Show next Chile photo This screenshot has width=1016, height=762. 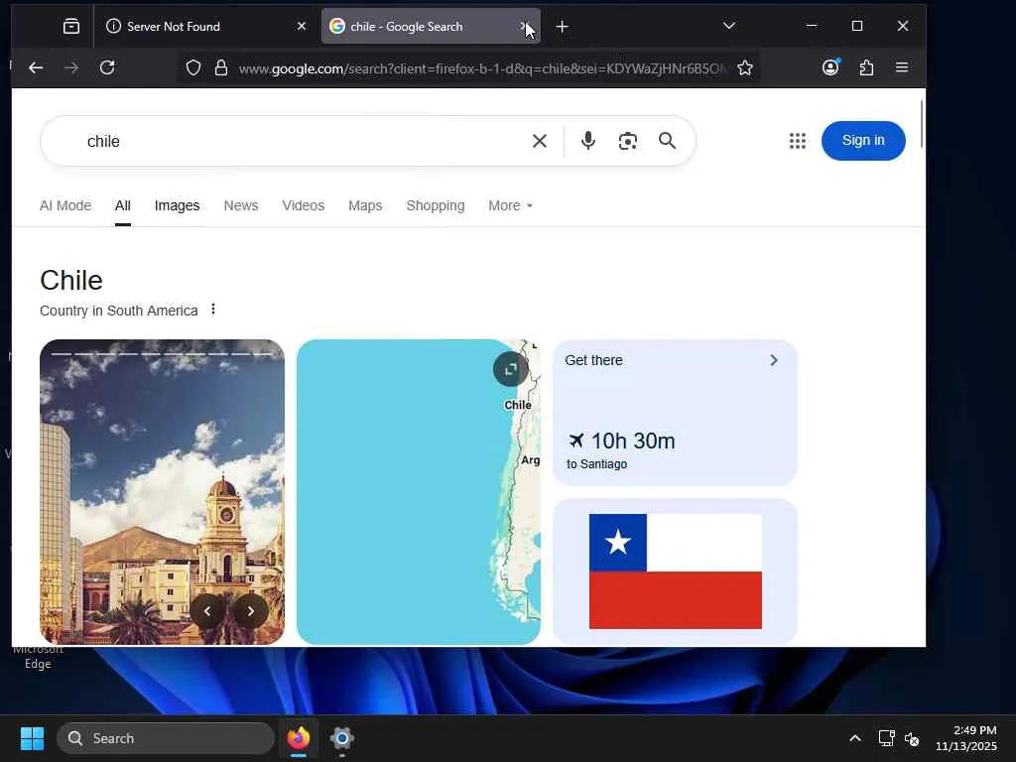point(251,611)
